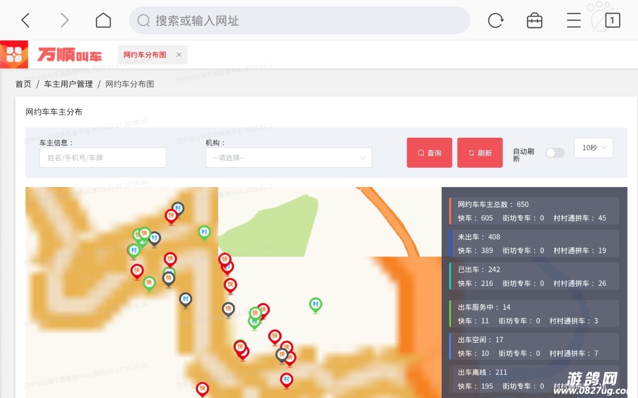Click the 查询 search button

pos(429,153)
